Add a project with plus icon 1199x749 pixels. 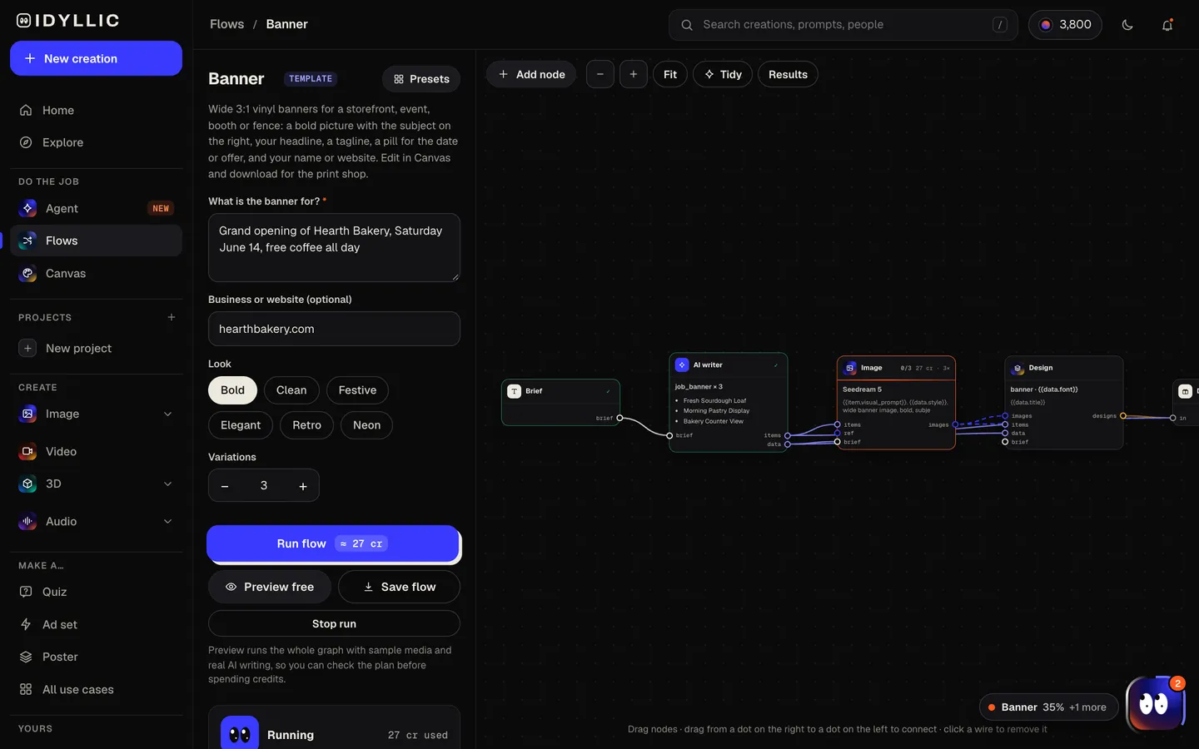tap(172, 317)
